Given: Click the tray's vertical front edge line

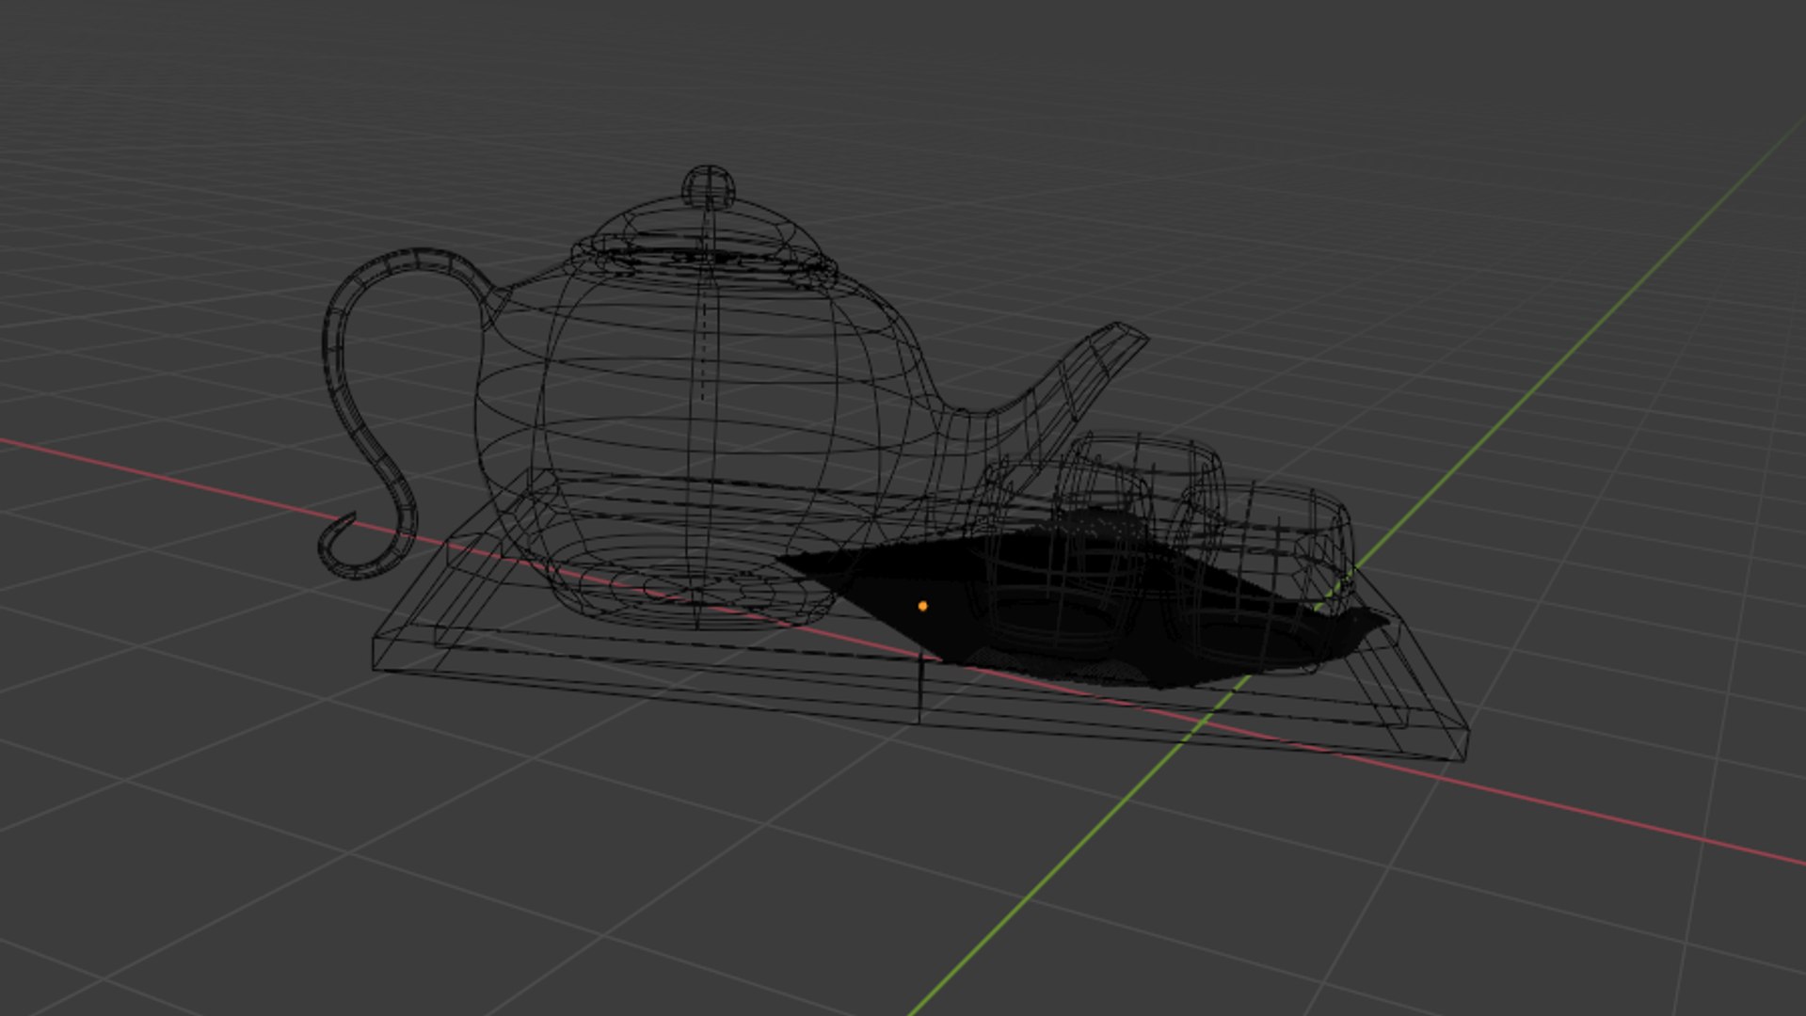Looking at the screenshot, I should pos(919,689).
